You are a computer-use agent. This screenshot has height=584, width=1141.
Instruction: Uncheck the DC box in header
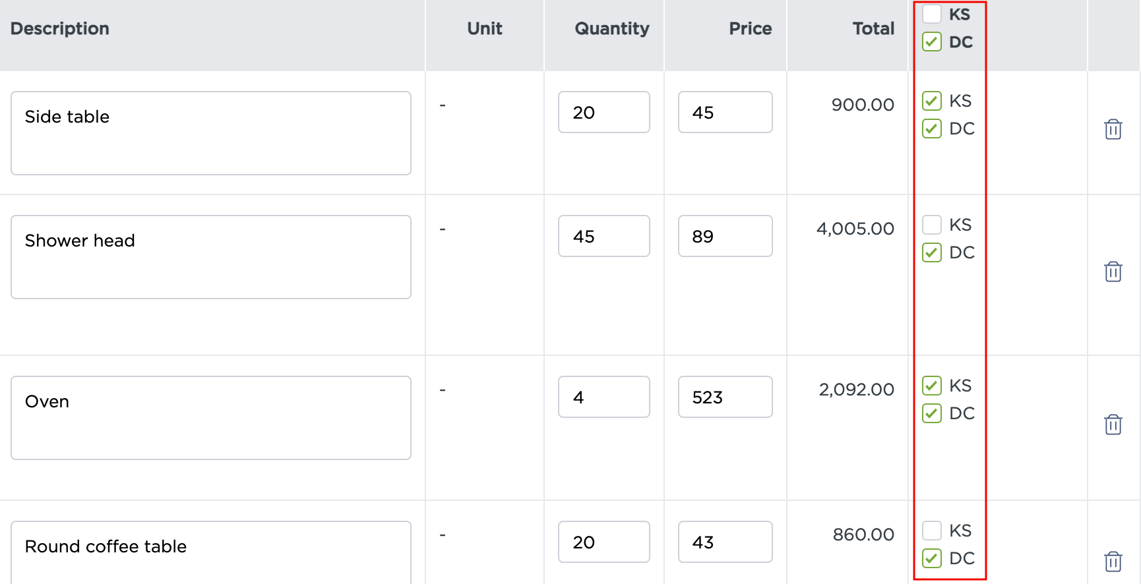[x=932, y=42]
